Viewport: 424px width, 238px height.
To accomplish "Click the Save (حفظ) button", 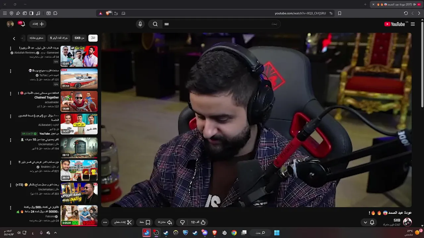I will click(145, 222).
